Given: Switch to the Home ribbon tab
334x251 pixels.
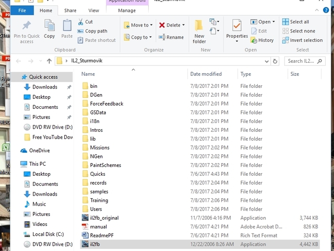Looking at the screenshot, I should click(46, 10).
